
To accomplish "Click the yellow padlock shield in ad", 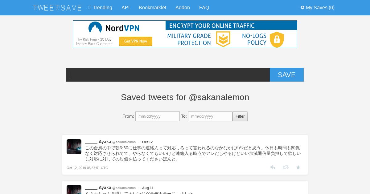I will [x=277, y=39].
